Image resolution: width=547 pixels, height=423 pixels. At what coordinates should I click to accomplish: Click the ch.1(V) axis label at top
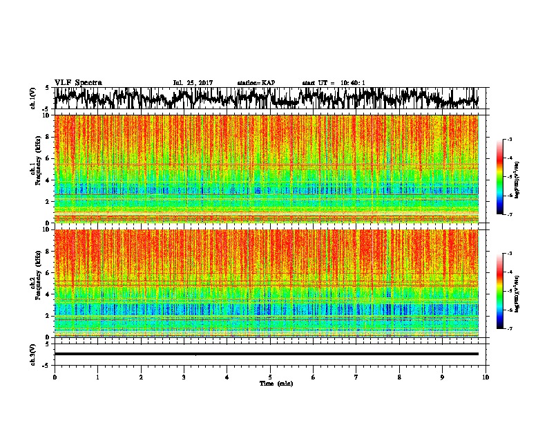pos(33,98)
